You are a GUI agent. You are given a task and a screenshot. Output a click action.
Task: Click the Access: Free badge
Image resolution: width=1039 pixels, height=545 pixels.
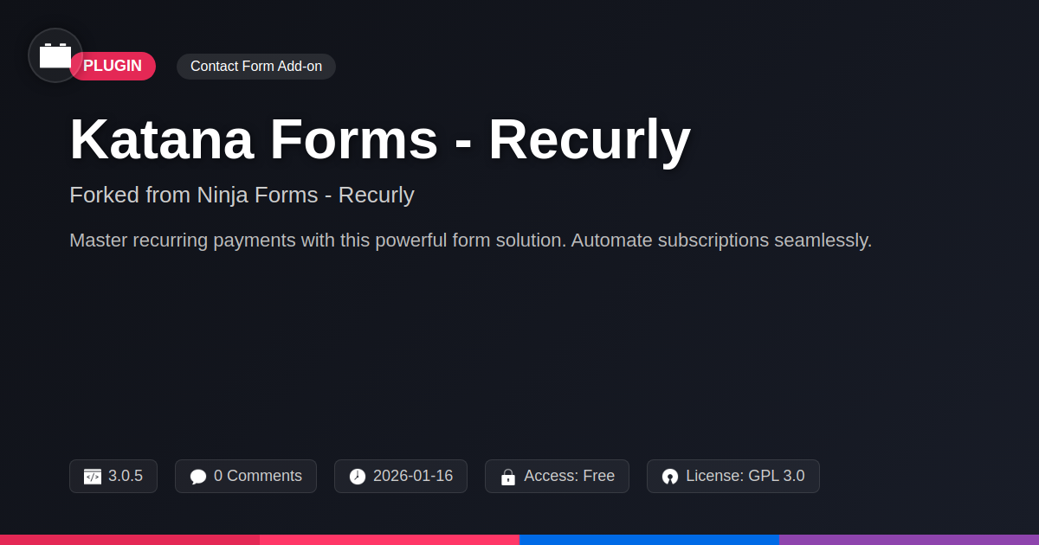coord(557,476)
